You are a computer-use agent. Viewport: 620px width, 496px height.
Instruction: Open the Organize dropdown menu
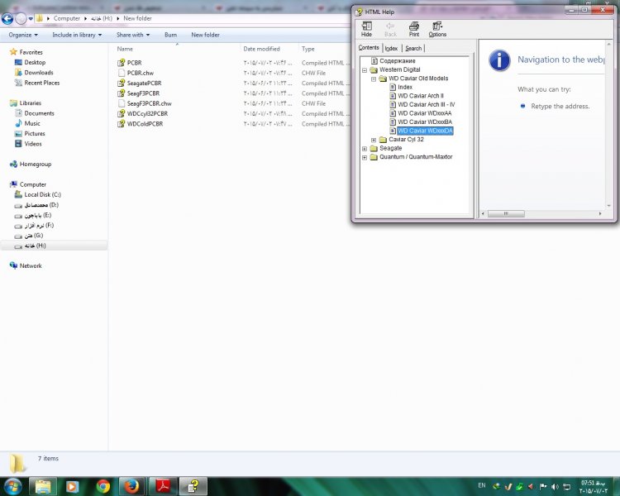click(23, 35)
